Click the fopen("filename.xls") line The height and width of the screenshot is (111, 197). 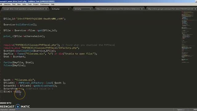(x=50, y=54)
